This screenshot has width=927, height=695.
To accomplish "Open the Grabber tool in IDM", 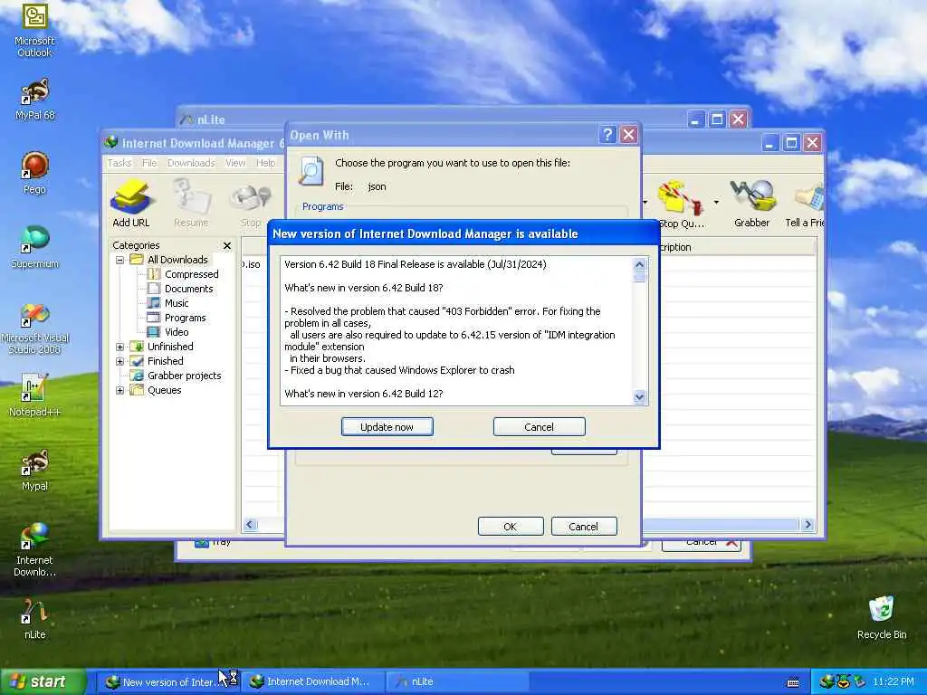I will [752, 204].
